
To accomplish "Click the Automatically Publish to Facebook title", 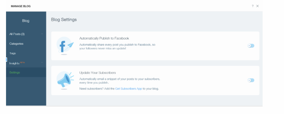I will coord(104,38).
